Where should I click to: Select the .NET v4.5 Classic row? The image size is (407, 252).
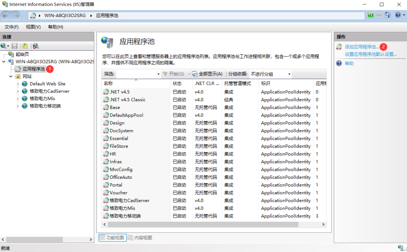pos(214,100)
